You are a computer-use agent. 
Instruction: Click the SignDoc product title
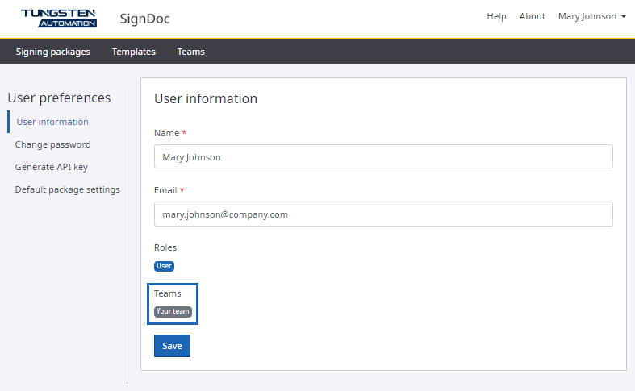pos(144,19)
